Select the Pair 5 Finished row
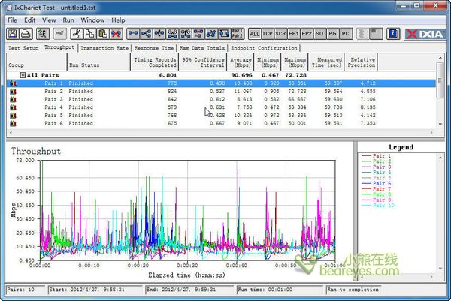The image size is (451, 301). (221, 116)
